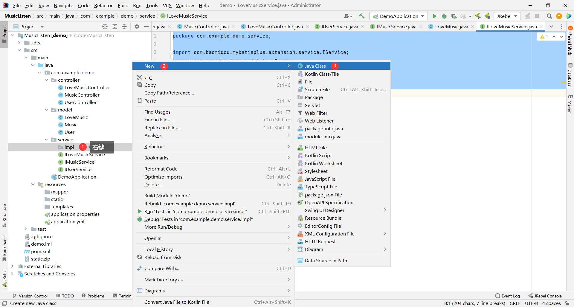Click the yellow warning stripe on scrollbar
Viewport: 574px width, 307px height.
[563, 83]
